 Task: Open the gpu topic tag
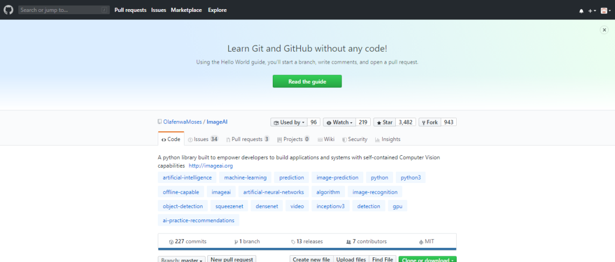[397, 206]
